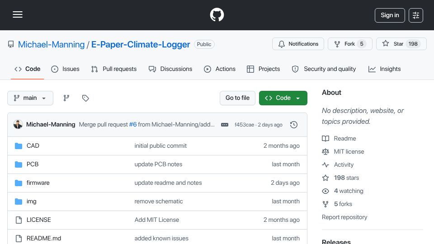Screen dimensions: 434x244
Task: Click the star count 198 badge
Action: (x=413, y=44)
